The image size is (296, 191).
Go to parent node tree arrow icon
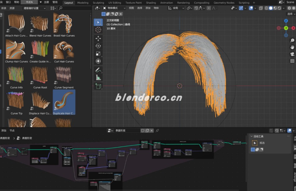tap(271, 130)
